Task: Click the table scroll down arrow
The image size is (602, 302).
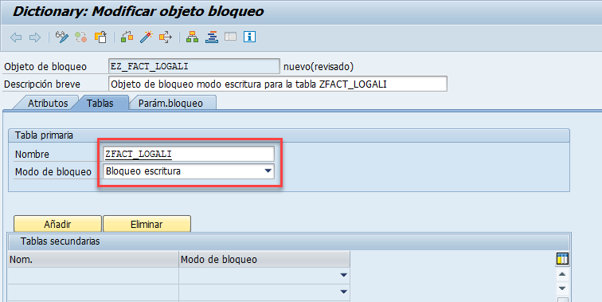Action: 562,288
